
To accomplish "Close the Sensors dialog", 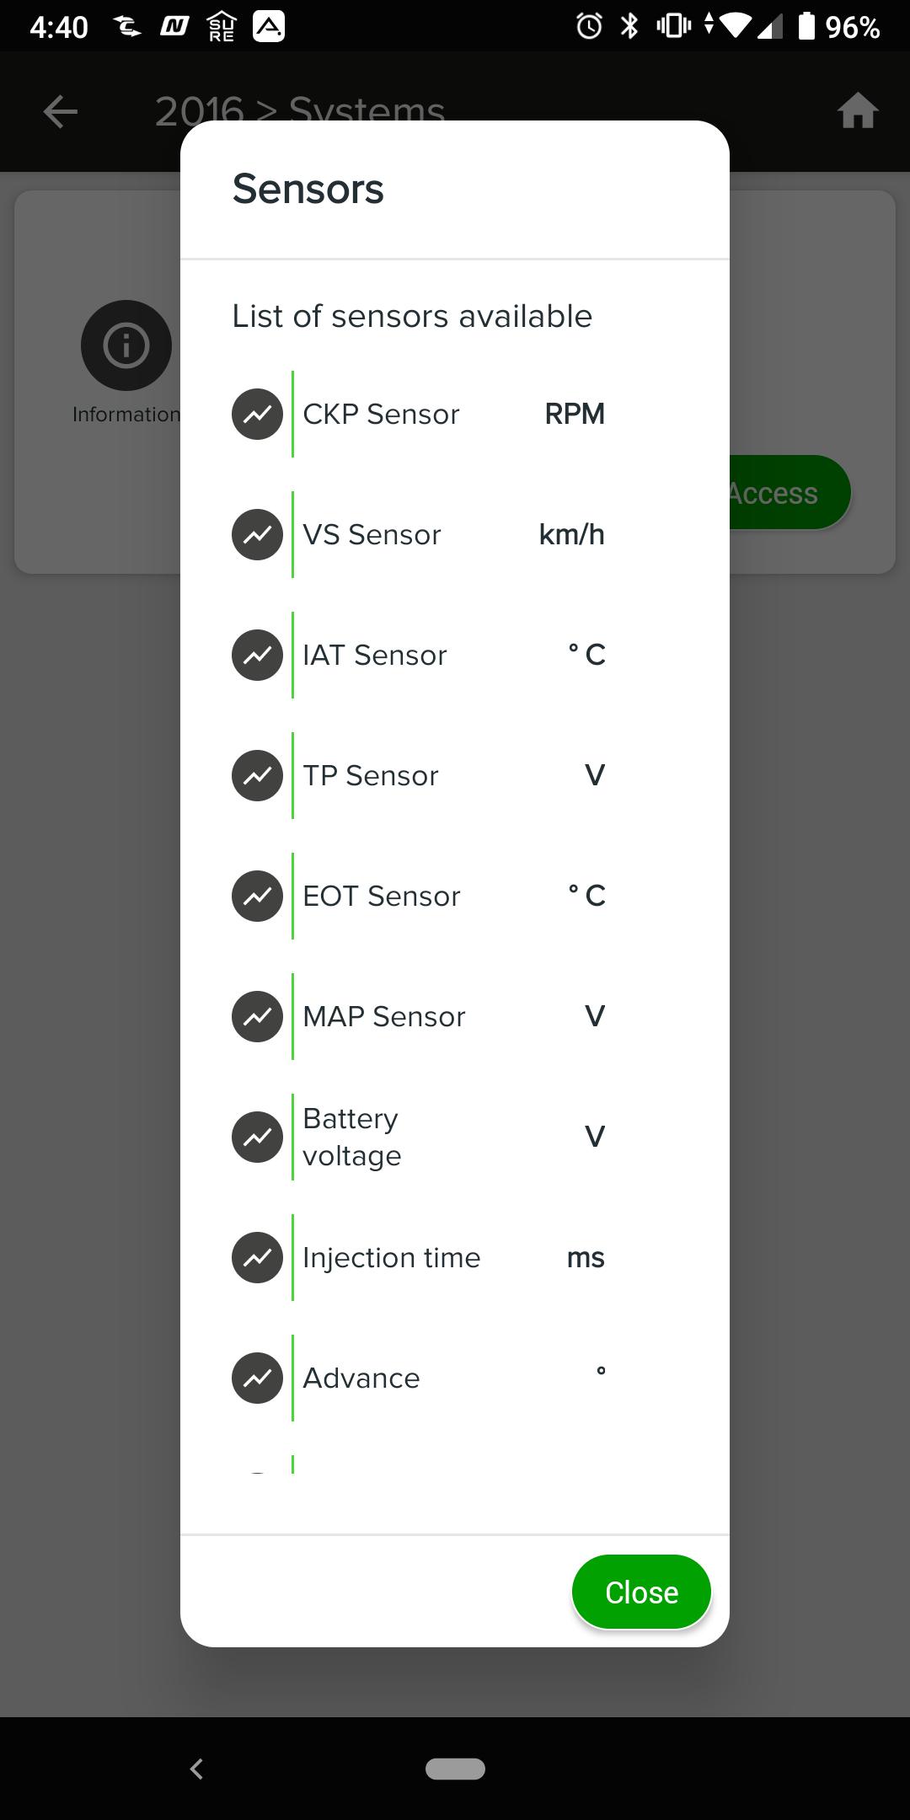I will click(641, 1592).
